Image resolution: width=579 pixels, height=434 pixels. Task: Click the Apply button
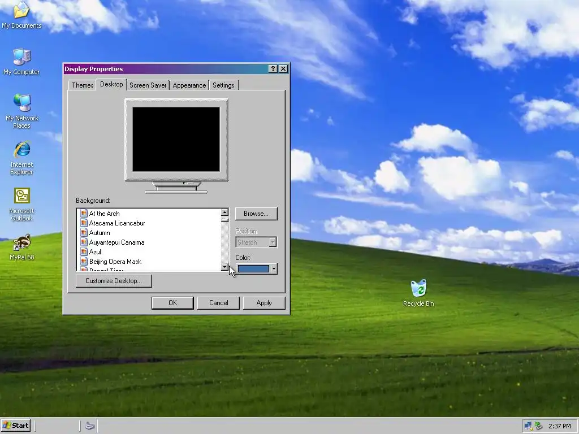(264, 303)
